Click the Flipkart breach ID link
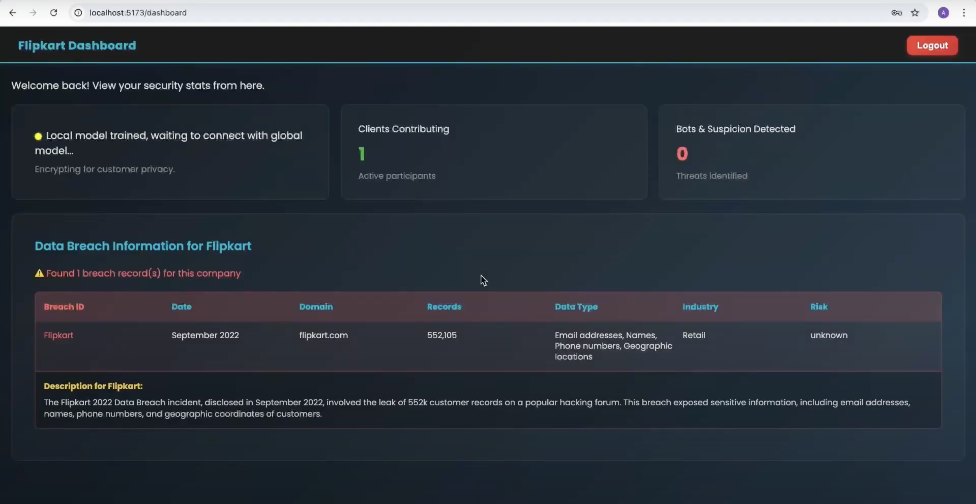 59,335
